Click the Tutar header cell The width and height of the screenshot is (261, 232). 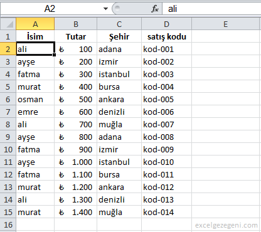point(76,36)
